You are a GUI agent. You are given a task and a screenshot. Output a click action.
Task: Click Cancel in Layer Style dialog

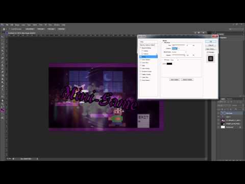[x=211, y=45]
